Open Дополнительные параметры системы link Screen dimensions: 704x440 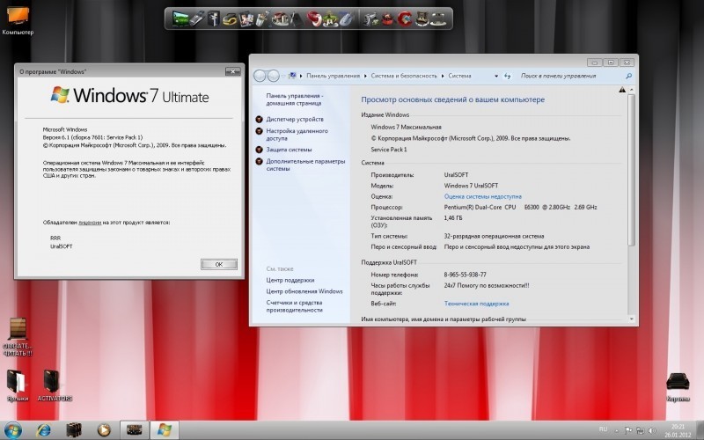305,165
